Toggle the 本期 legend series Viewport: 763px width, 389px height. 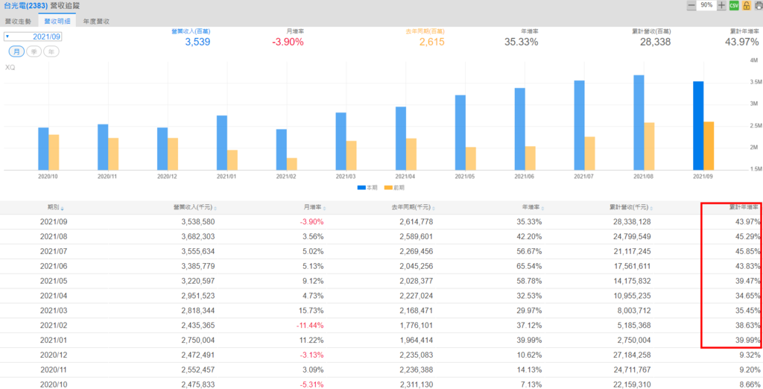pos(367,187)
